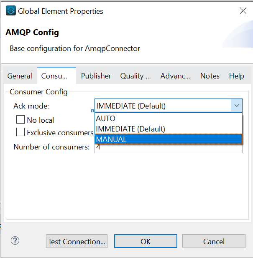
Task: Click the Cancel button
Action: click(x=214, y=241)
